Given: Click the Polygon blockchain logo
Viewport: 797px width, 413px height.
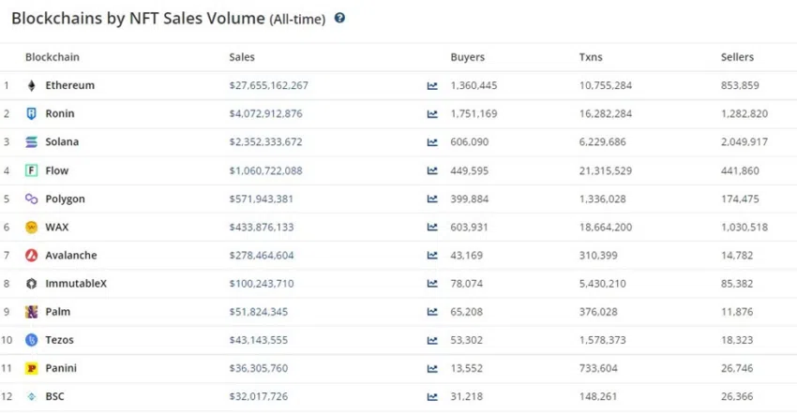Looking at the screenshot, I should pyautogui.click(x=32, y=199).
